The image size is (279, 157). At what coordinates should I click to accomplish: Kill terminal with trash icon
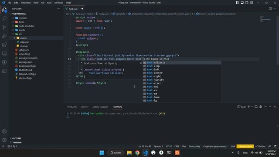[261, 106]
